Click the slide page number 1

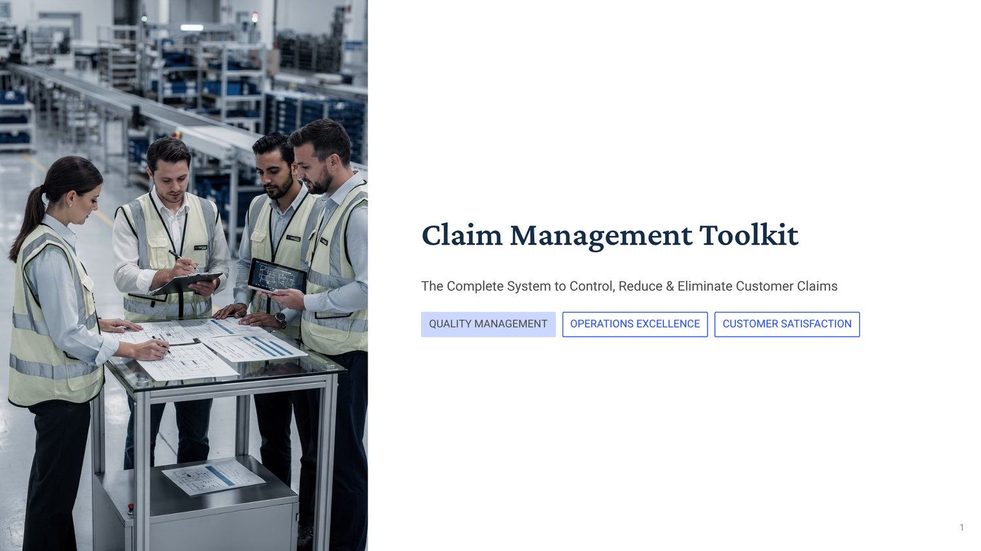(x=961, y=527)
